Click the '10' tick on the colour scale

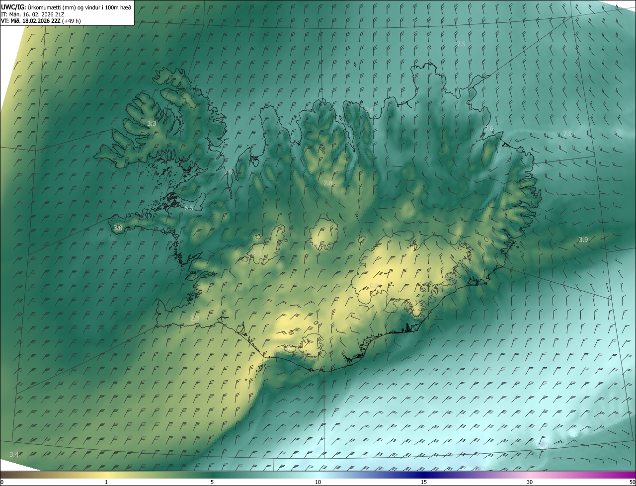click(x=318, y=483)
